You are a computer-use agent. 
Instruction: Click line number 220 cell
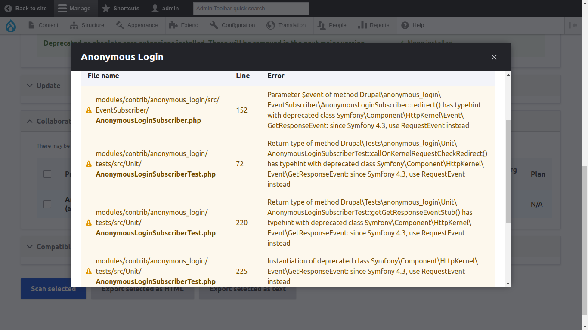tap(242, 223)
